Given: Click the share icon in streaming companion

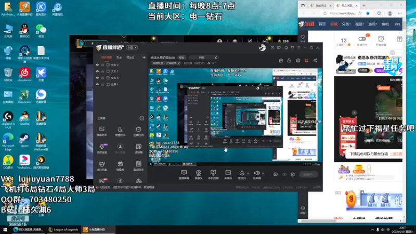Looking at the screenshot, I should click(315, 61).
